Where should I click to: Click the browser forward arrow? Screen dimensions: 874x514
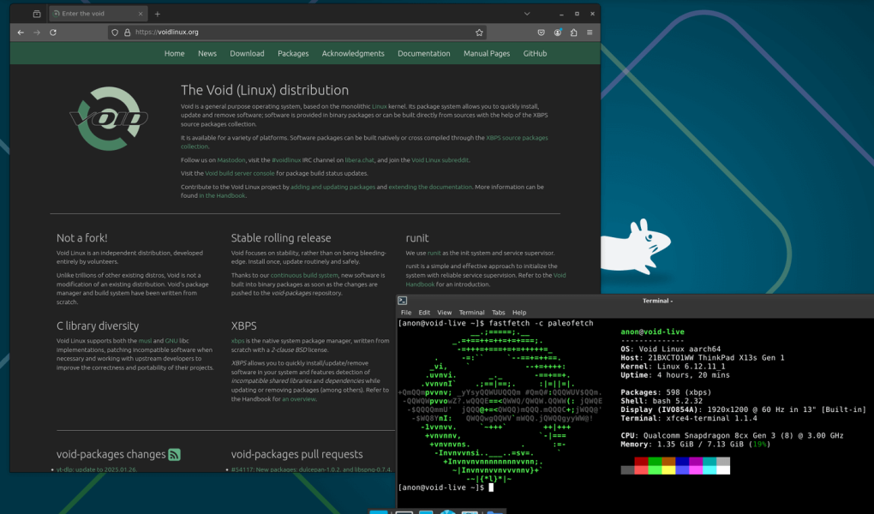(x=37, y=33)
